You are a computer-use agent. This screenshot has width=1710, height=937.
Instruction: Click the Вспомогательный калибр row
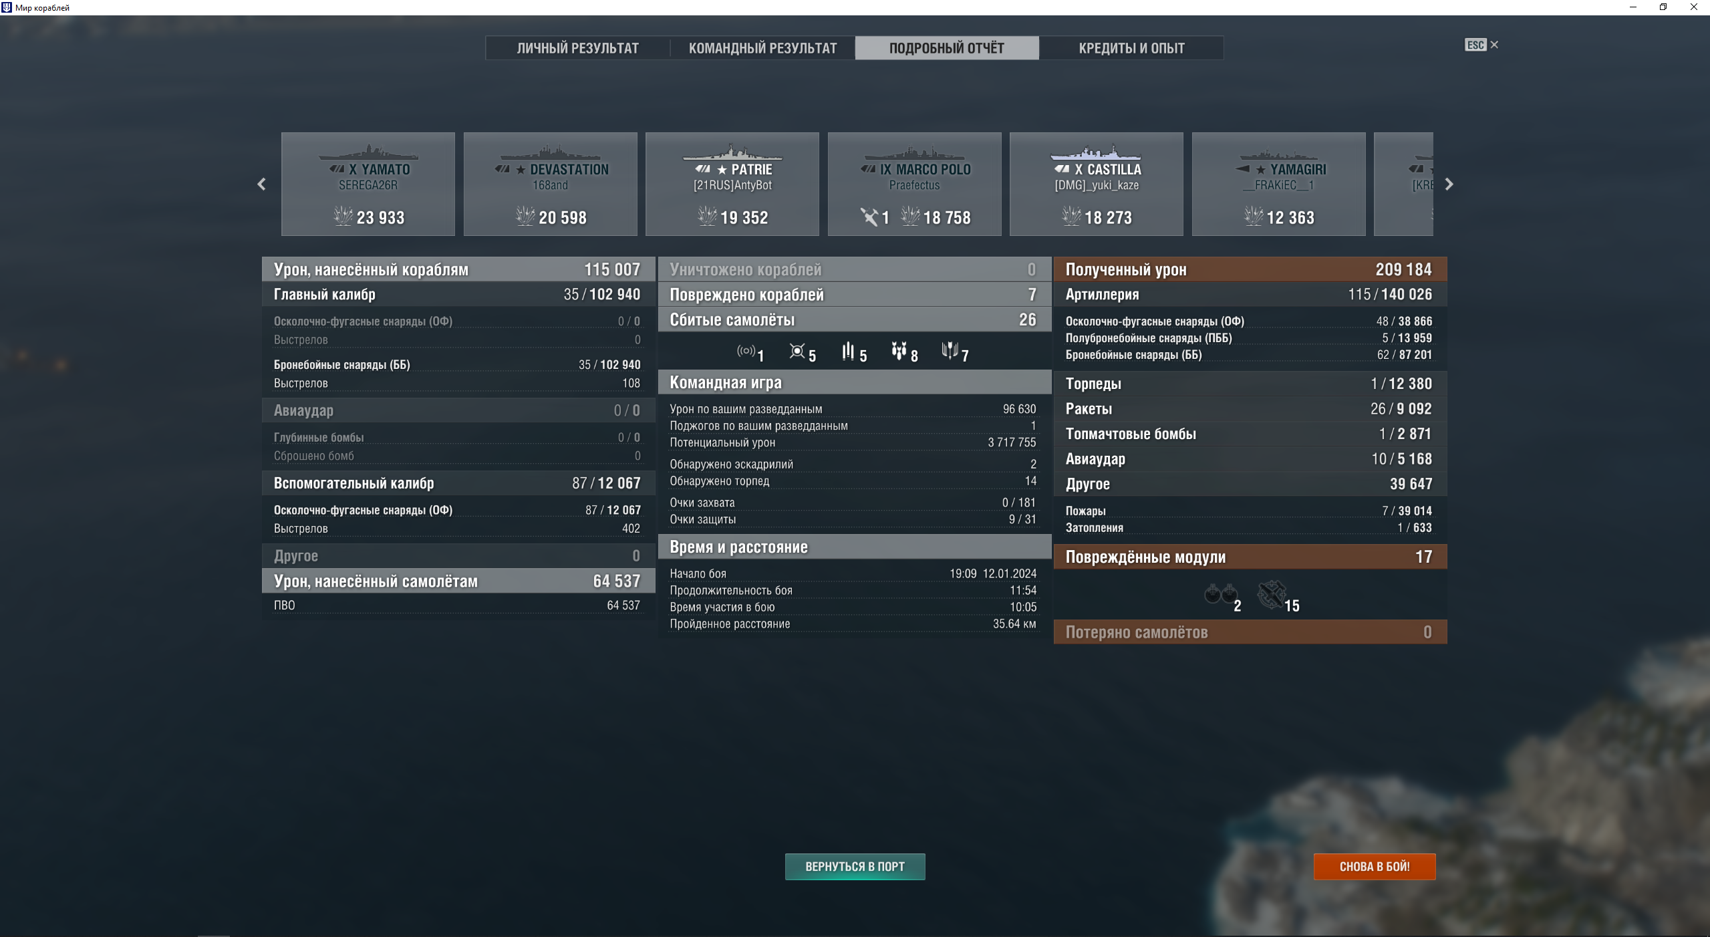(458, 483)
